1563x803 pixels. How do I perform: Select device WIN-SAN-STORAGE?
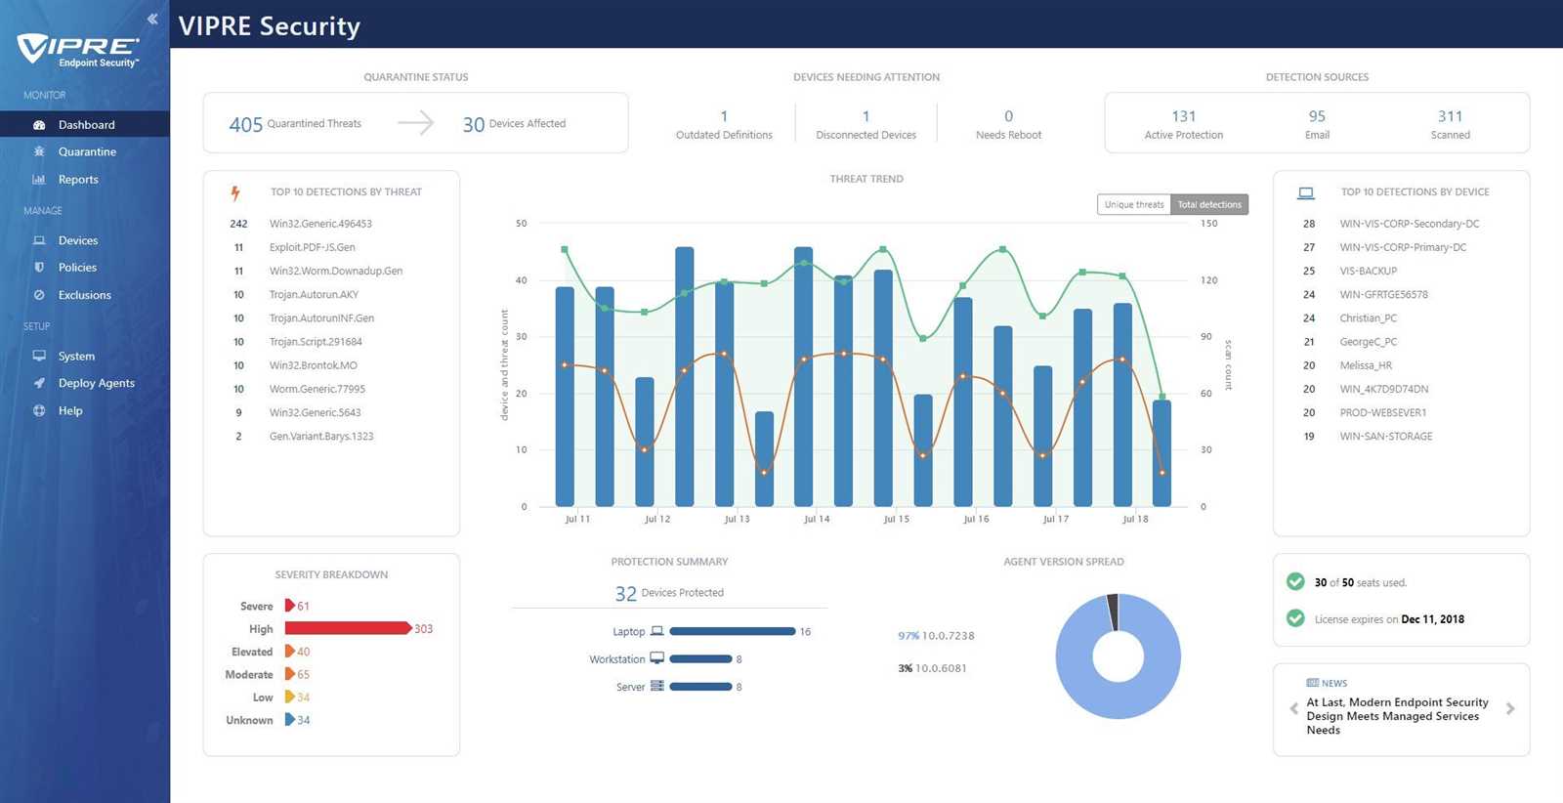click(x=1386, y=437)
